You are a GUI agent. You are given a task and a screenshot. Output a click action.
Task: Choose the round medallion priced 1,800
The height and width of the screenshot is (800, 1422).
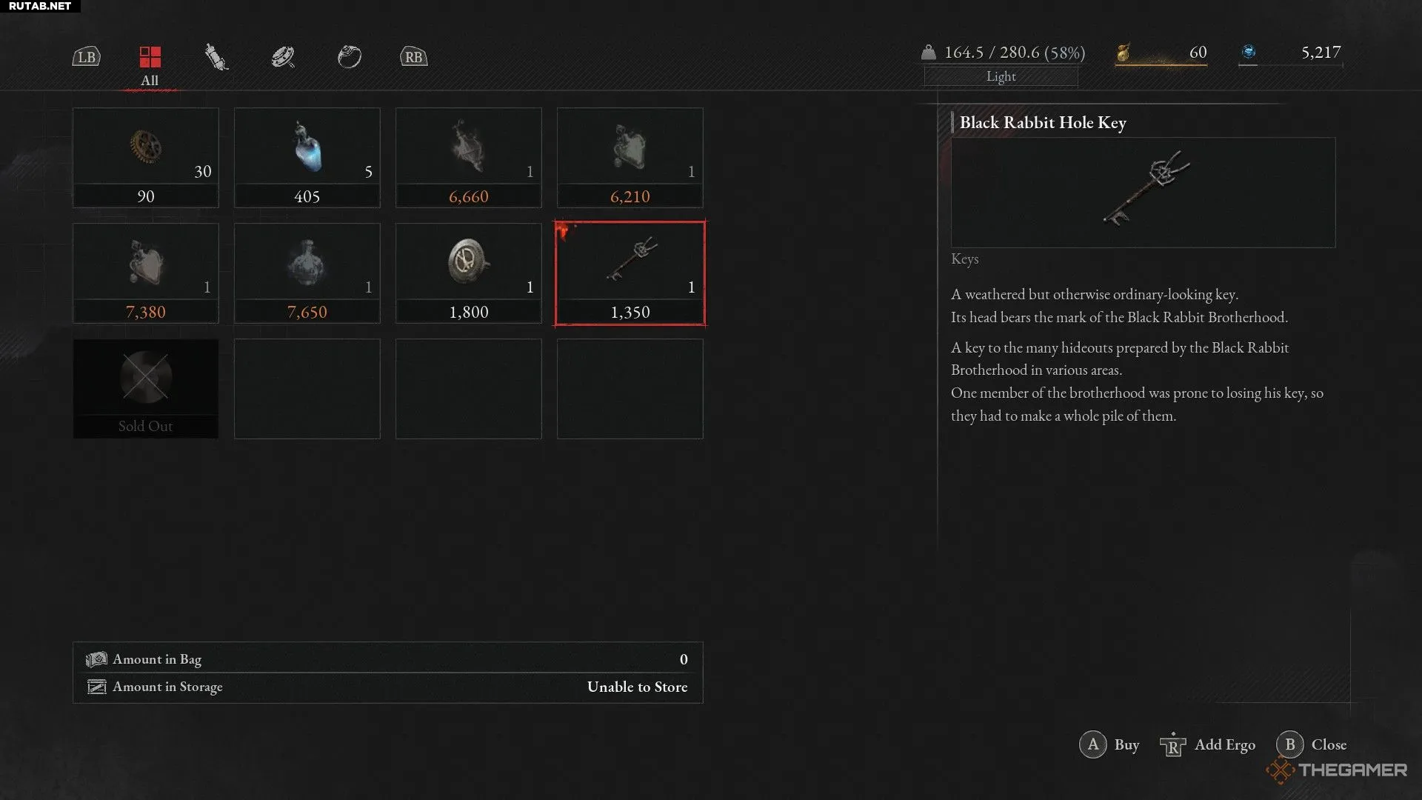click(x=469, y=273)
